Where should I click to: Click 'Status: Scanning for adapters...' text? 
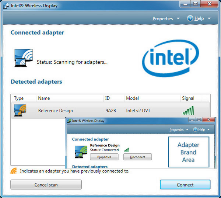72,62
